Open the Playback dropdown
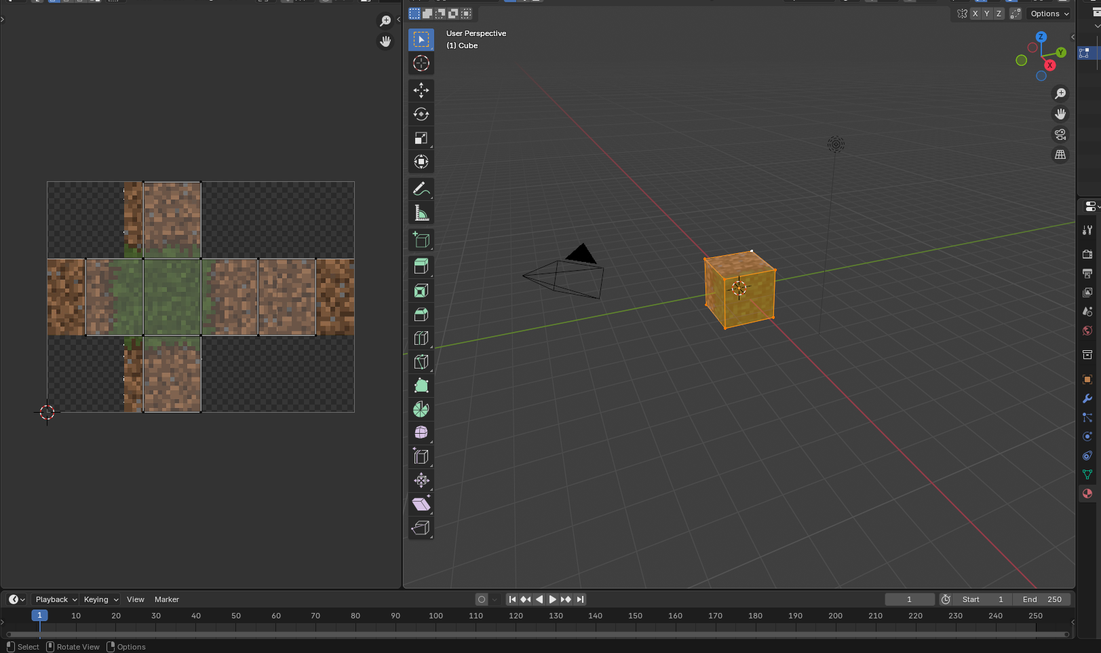The height and width of the screenshot is (653, 1101). 56,599
